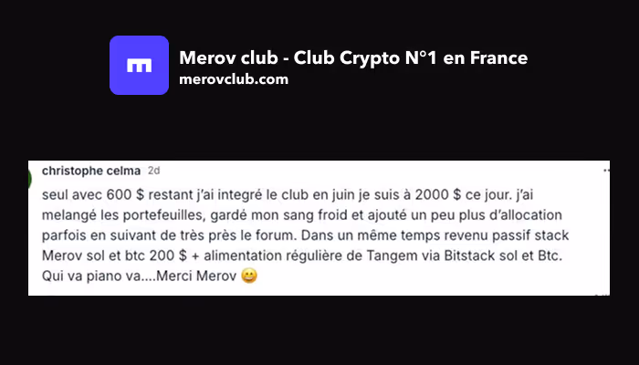
Task: Click the word "d'allocation" ending the second line
Action: [525, 215]
